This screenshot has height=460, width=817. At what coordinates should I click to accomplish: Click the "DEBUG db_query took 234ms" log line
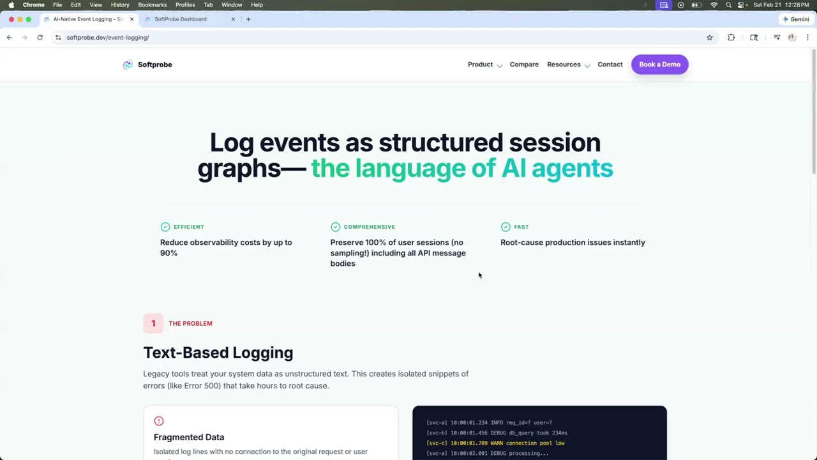[x=497, y=433]
